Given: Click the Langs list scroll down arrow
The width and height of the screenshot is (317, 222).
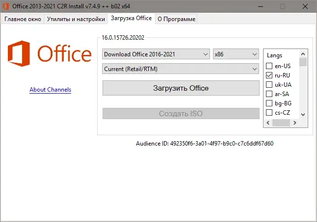Looking at the screenshot, I should 303,115.
